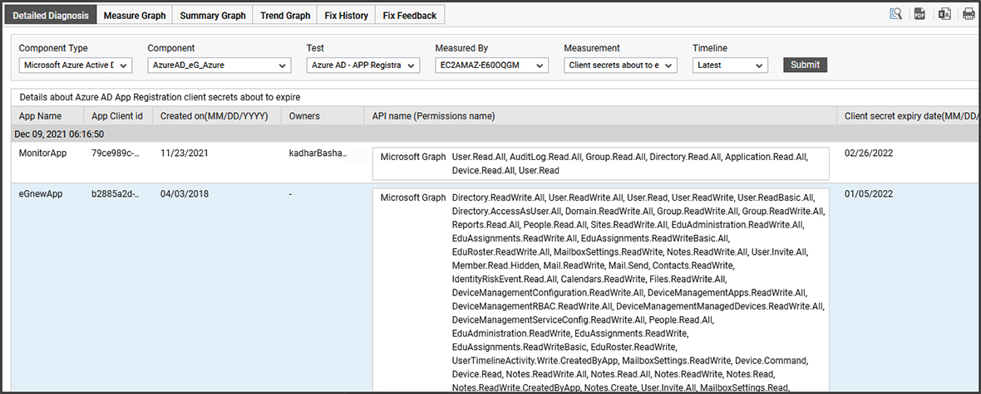981x394 pixels.
Task: Click created date 11/23/2021
Action: [182, 153]
